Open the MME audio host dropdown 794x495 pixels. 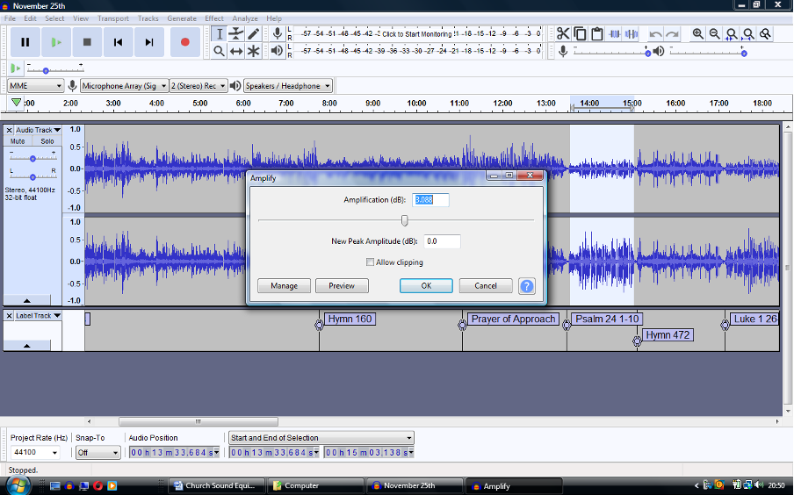coord(35,86)
